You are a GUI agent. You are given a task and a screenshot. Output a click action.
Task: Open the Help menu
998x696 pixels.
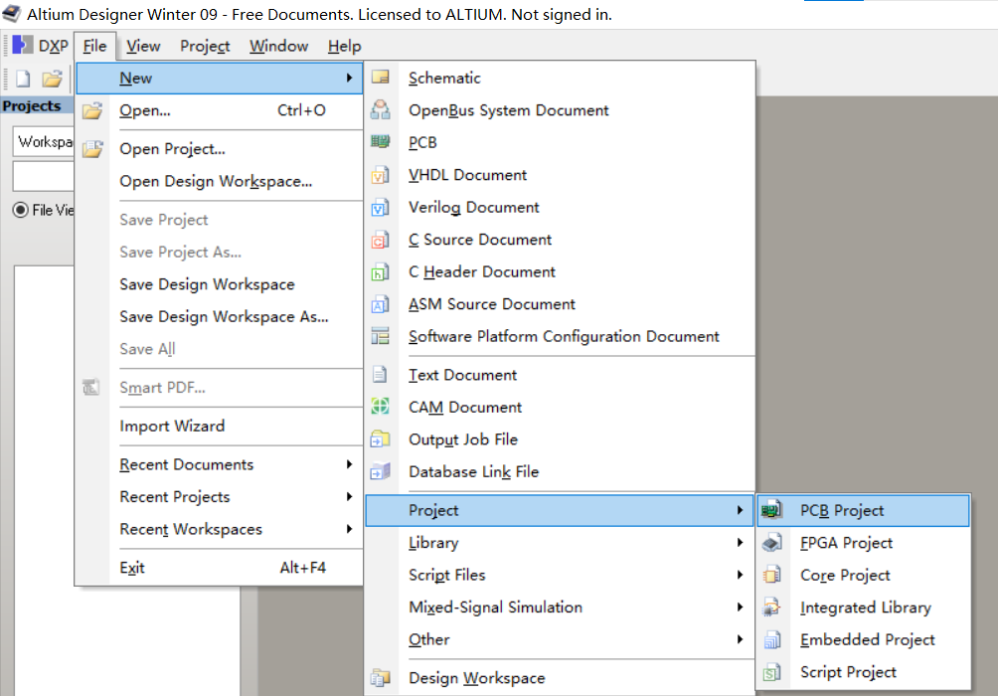coord(344,46)
